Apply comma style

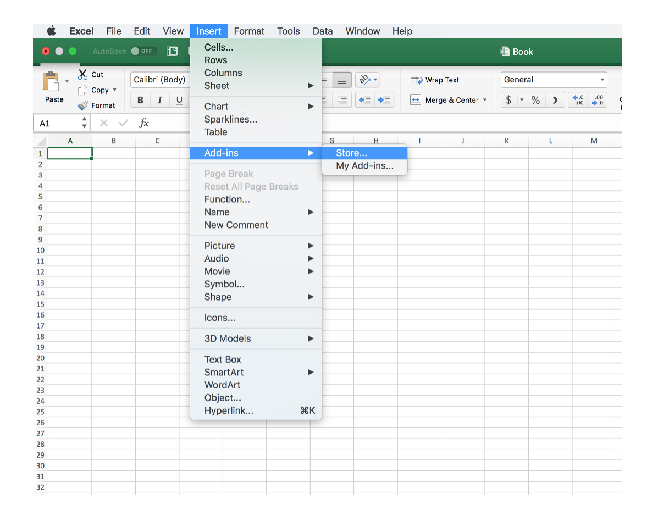(555, 101)
